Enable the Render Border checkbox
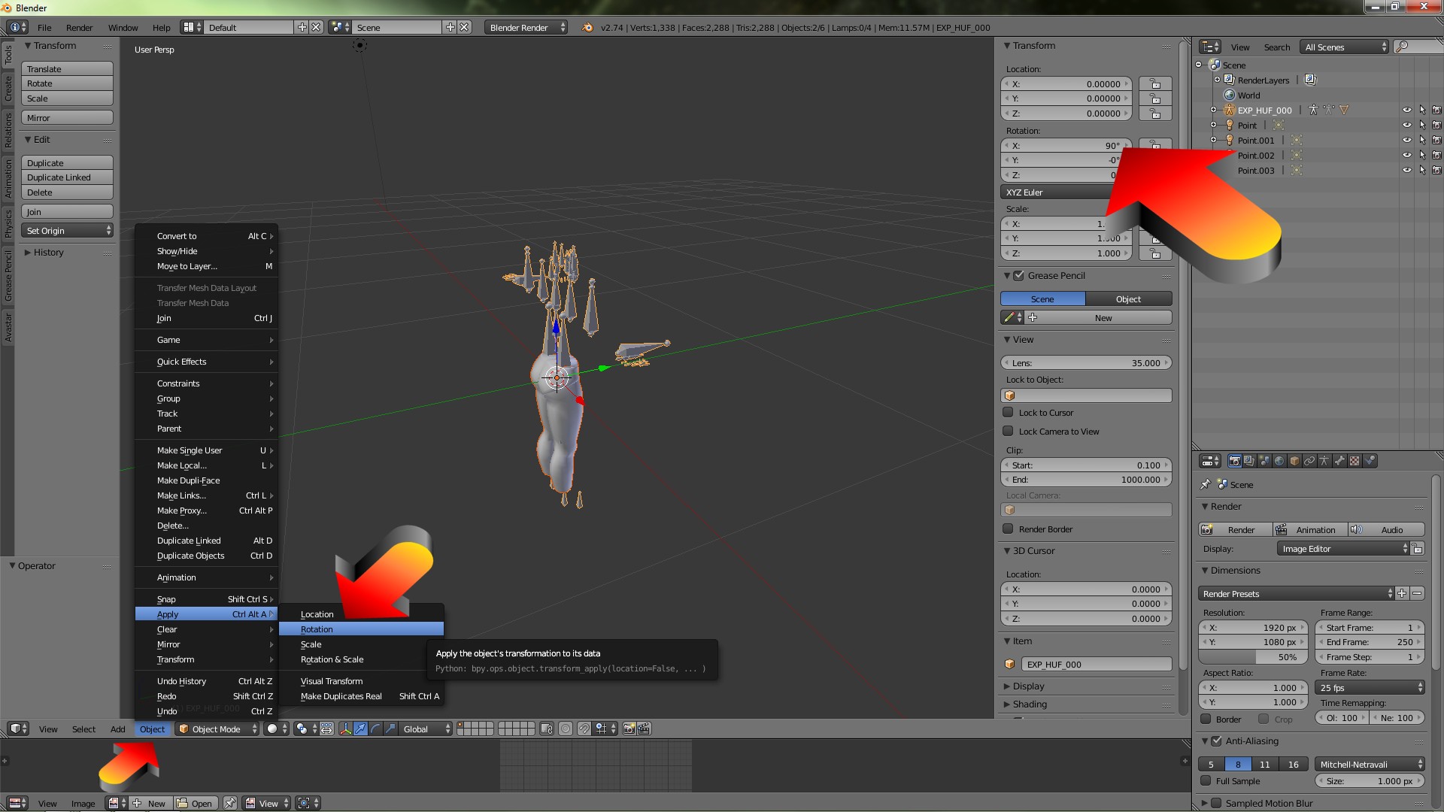The image size is (1444, 812). (x=1008, y=529)
